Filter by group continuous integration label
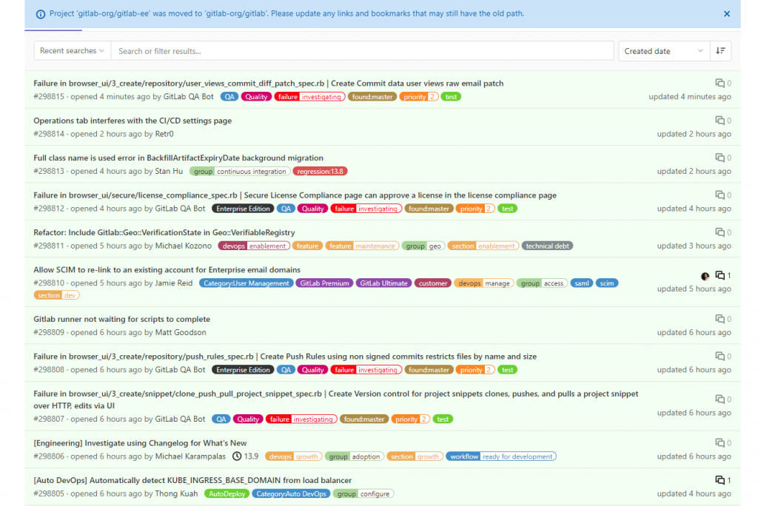758x506 pixels. [x=240, y=172]
